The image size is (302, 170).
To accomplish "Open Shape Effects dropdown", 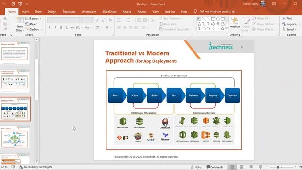I will [264, 29].
